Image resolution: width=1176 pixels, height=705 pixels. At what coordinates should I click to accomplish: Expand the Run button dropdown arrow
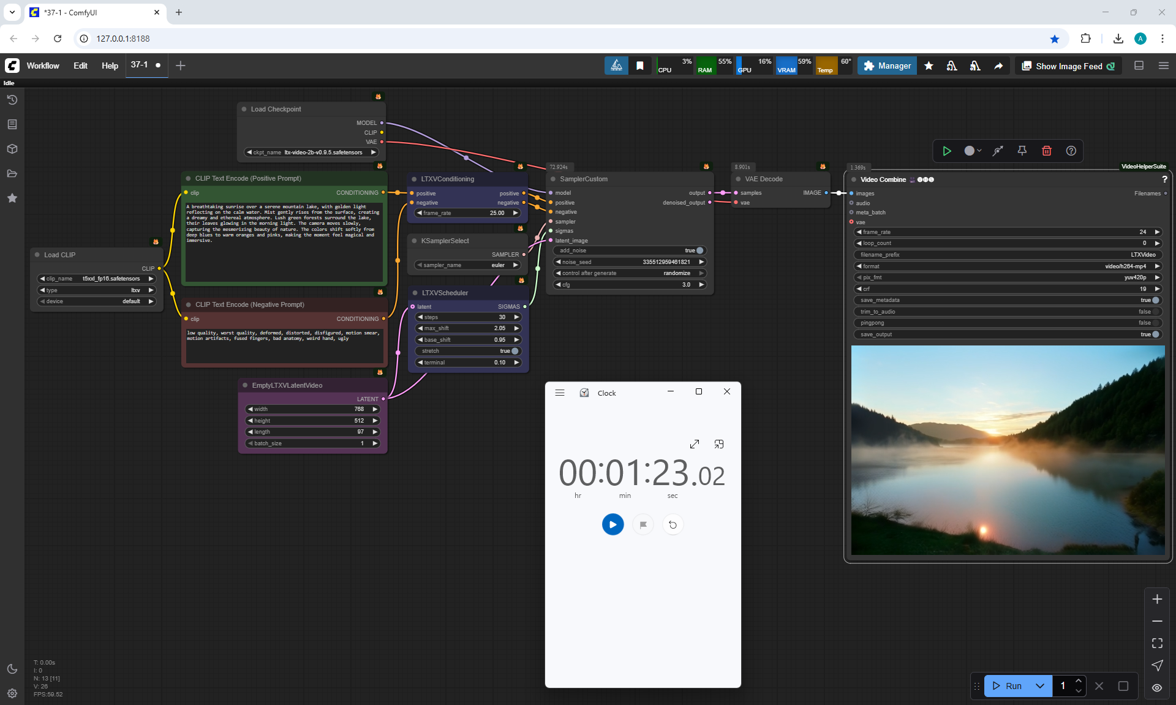[1039, 686]
